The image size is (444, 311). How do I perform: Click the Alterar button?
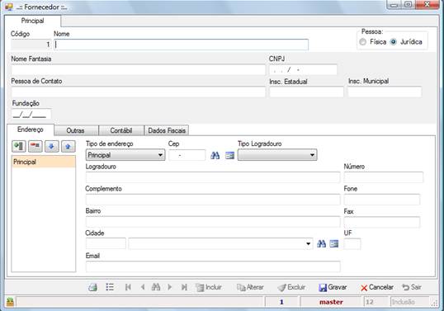[250, 287]
